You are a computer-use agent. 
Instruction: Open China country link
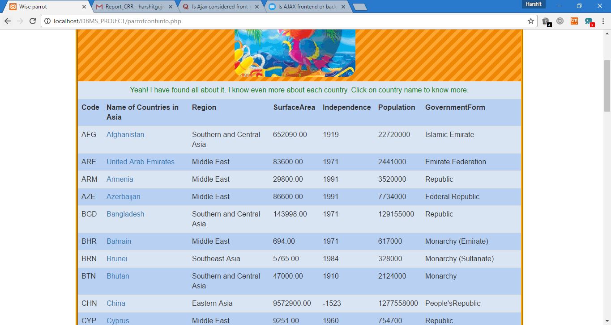coord(116,303)
